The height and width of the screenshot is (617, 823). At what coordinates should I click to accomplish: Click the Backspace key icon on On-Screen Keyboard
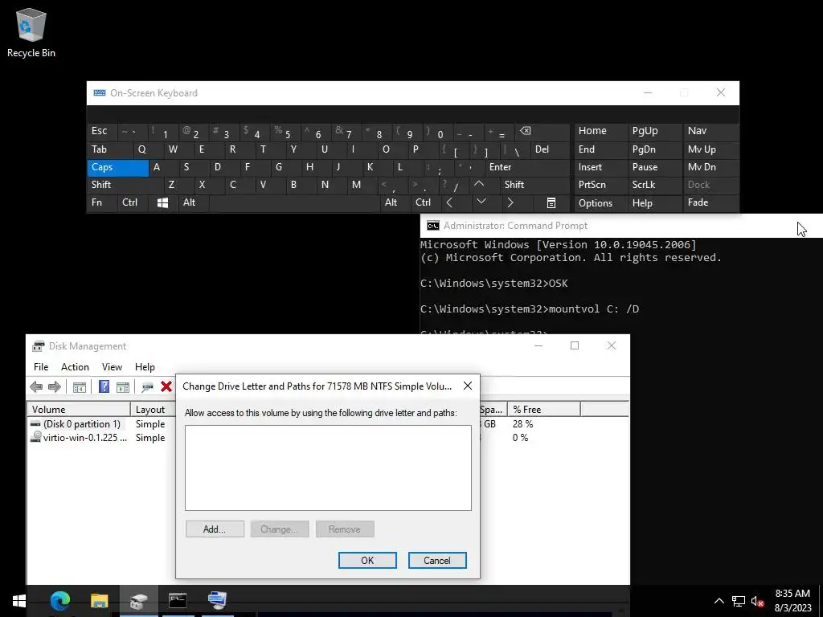point(543,131)
